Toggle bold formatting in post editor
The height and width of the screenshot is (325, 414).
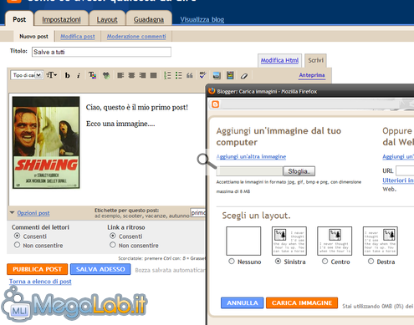click(x=67, y=75)
